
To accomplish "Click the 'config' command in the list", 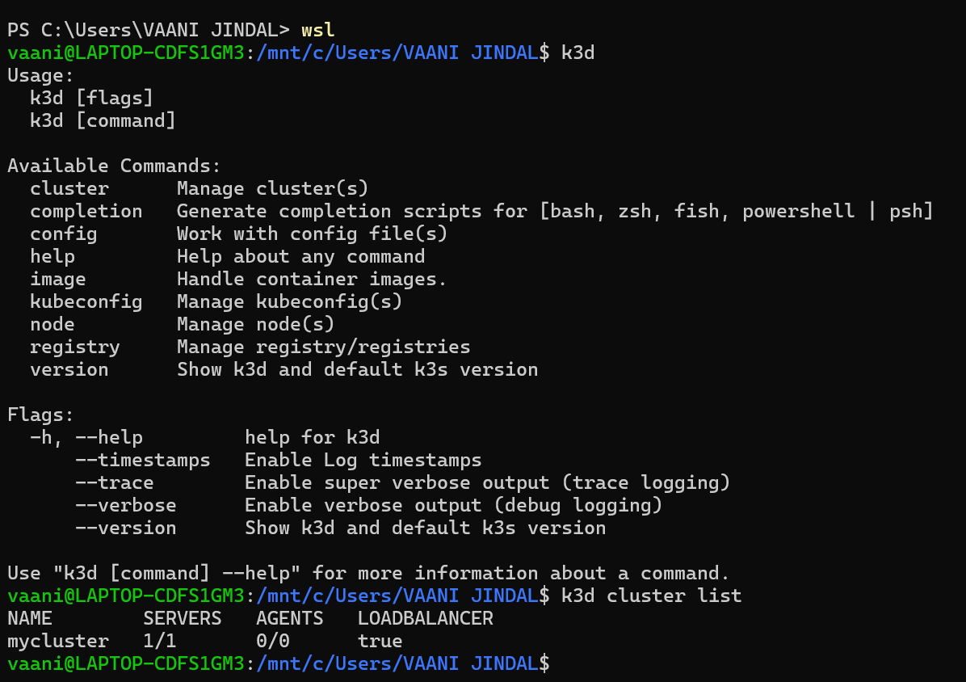I will (63, 234).
